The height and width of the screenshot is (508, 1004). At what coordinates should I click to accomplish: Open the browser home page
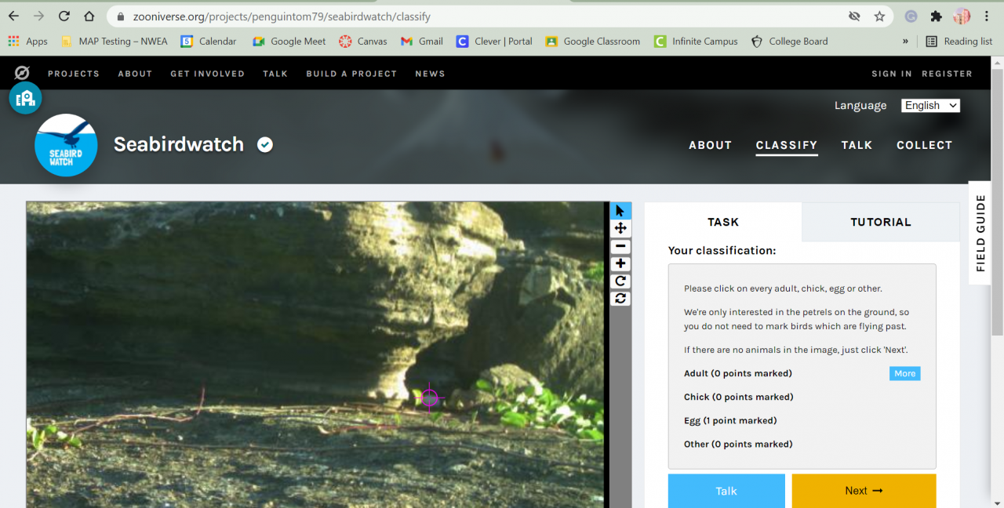89,16
